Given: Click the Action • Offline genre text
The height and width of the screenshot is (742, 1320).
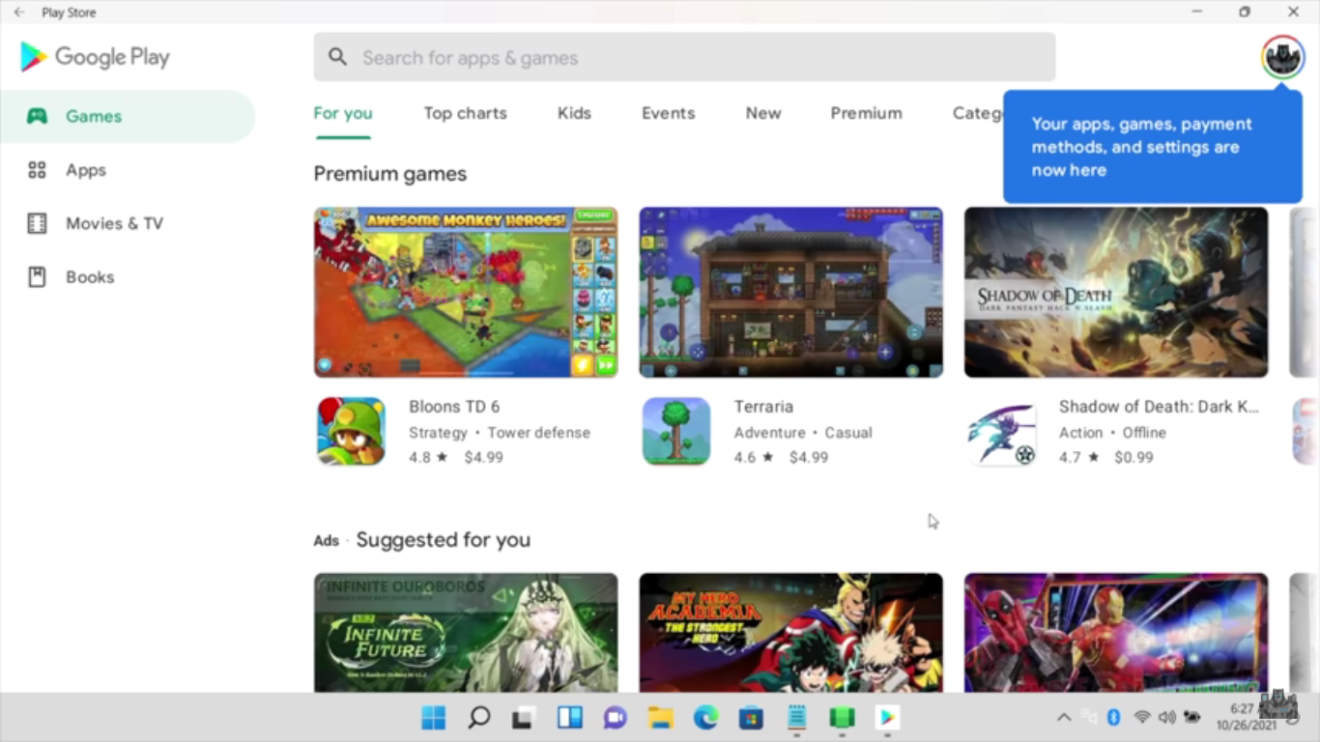Looking at the screenshot, I should pyautogui.click(x=1112, y=433).
